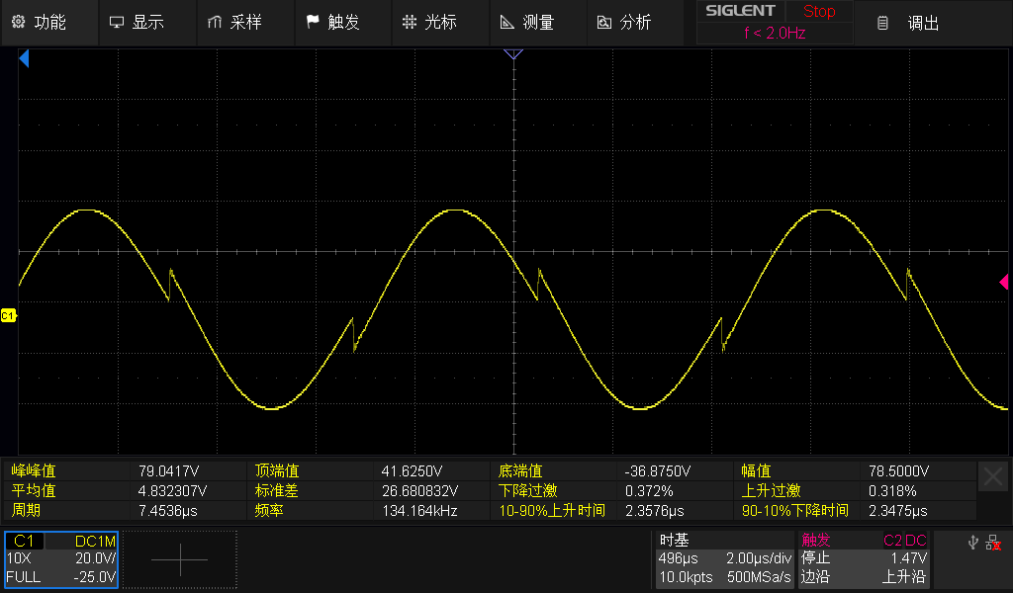The width and height of the screenshot is (1013, 593).
Task: Open the 显示 (Display) menu
Action: tap(148, 23)
